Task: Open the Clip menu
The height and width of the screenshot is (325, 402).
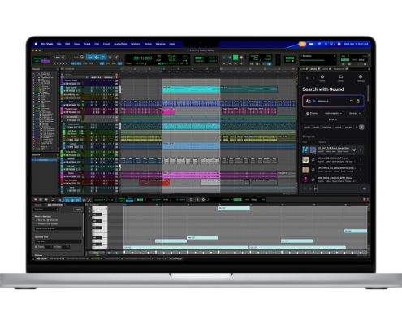Action: coord(97,44)
